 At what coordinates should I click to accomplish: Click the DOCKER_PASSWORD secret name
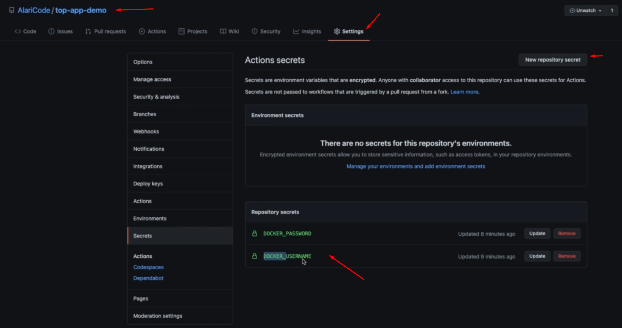(x=287, y=234)
